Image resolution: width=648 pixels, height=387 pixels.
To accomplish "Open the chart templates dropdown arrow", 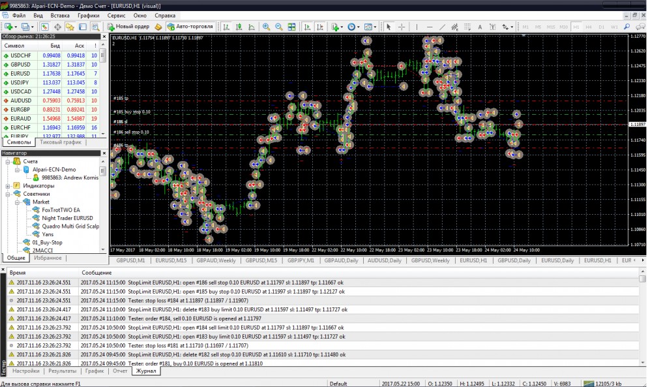I will [x=374, y=27].
